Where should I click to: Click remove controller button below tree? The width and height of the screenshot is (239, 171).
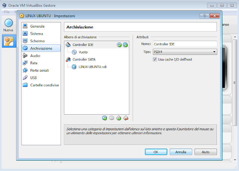pyautogui.click(x=126, y=118)
